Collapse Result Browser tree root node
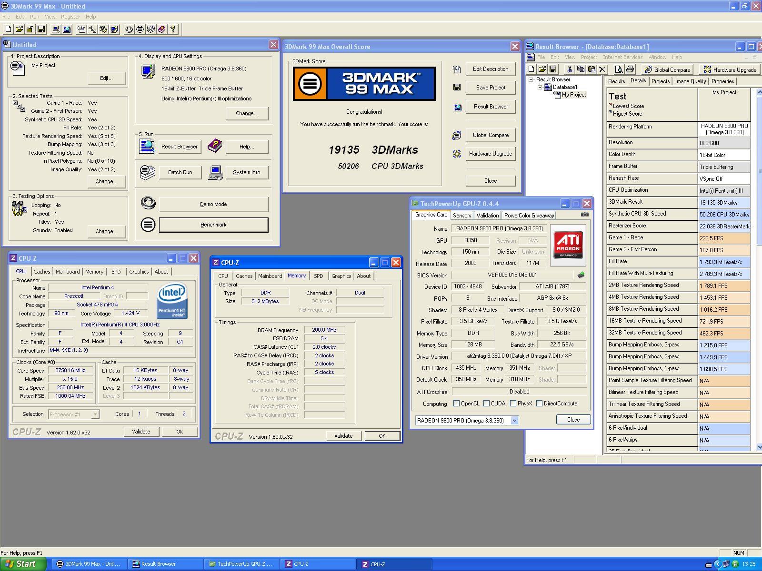This screenshot has width=762, height=571. click(x=531, y=79)
